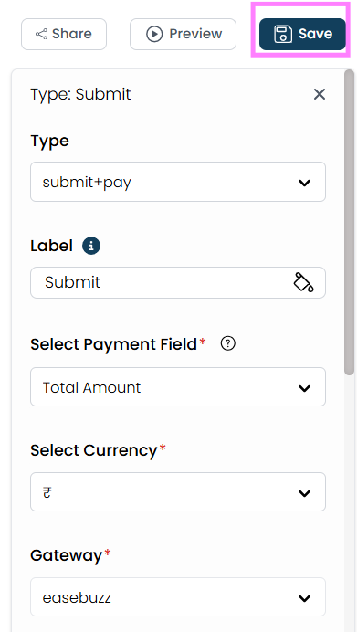Click the Payment Field help question icon
Screen dimensions: 357x632
(x=228, y=343)
